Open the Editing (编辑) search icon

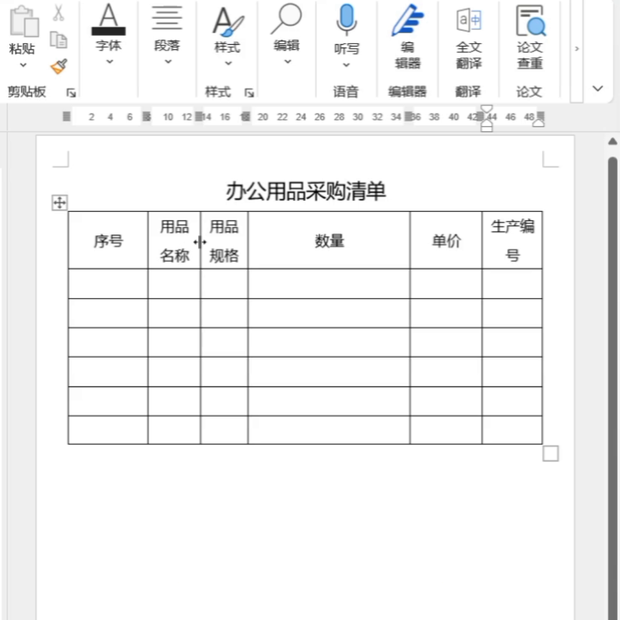tap(286, 18)
